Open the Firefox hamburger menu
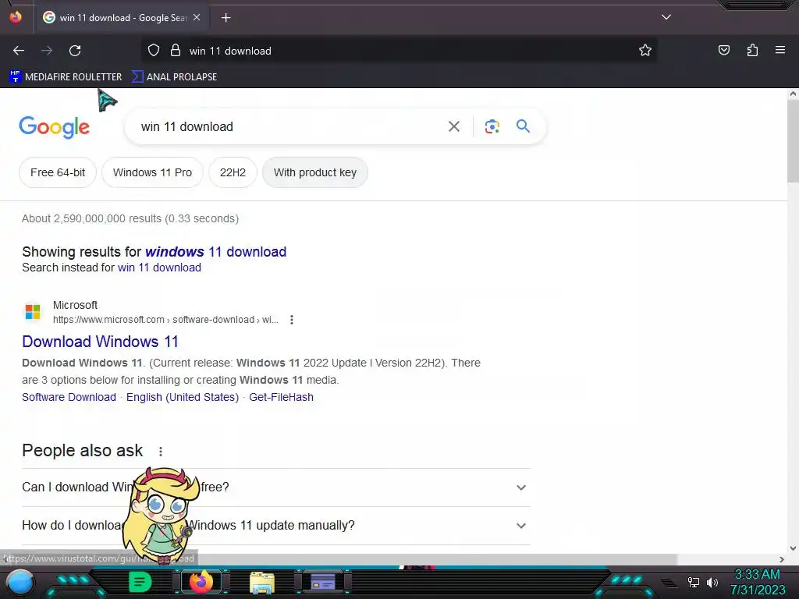 [x=779, y=50]
